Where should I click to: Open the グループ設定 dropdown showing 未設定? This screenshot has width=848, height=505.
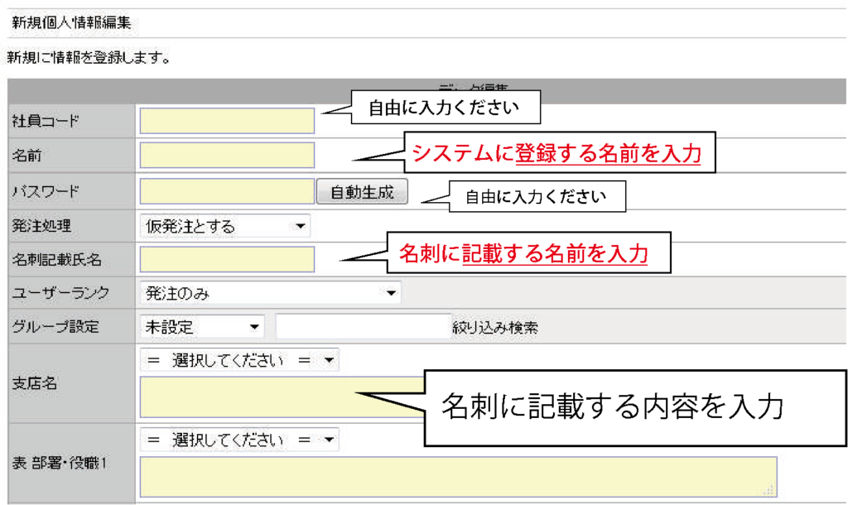click(202, 326)
